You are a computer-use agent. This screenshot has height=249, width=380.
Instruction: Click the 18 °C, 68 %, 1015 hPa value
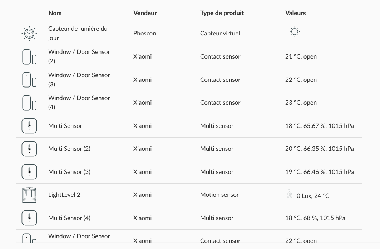pos(315,218)
